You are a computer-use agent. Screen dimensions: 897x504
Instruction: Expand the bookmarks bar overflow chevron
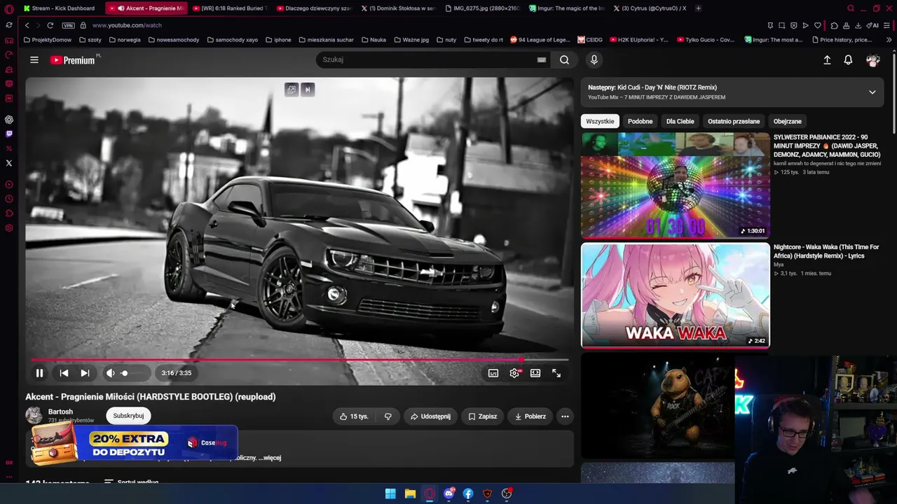889,40
